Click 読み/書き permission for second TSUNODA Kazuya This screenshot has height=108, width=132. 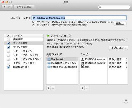click(115, 63)
